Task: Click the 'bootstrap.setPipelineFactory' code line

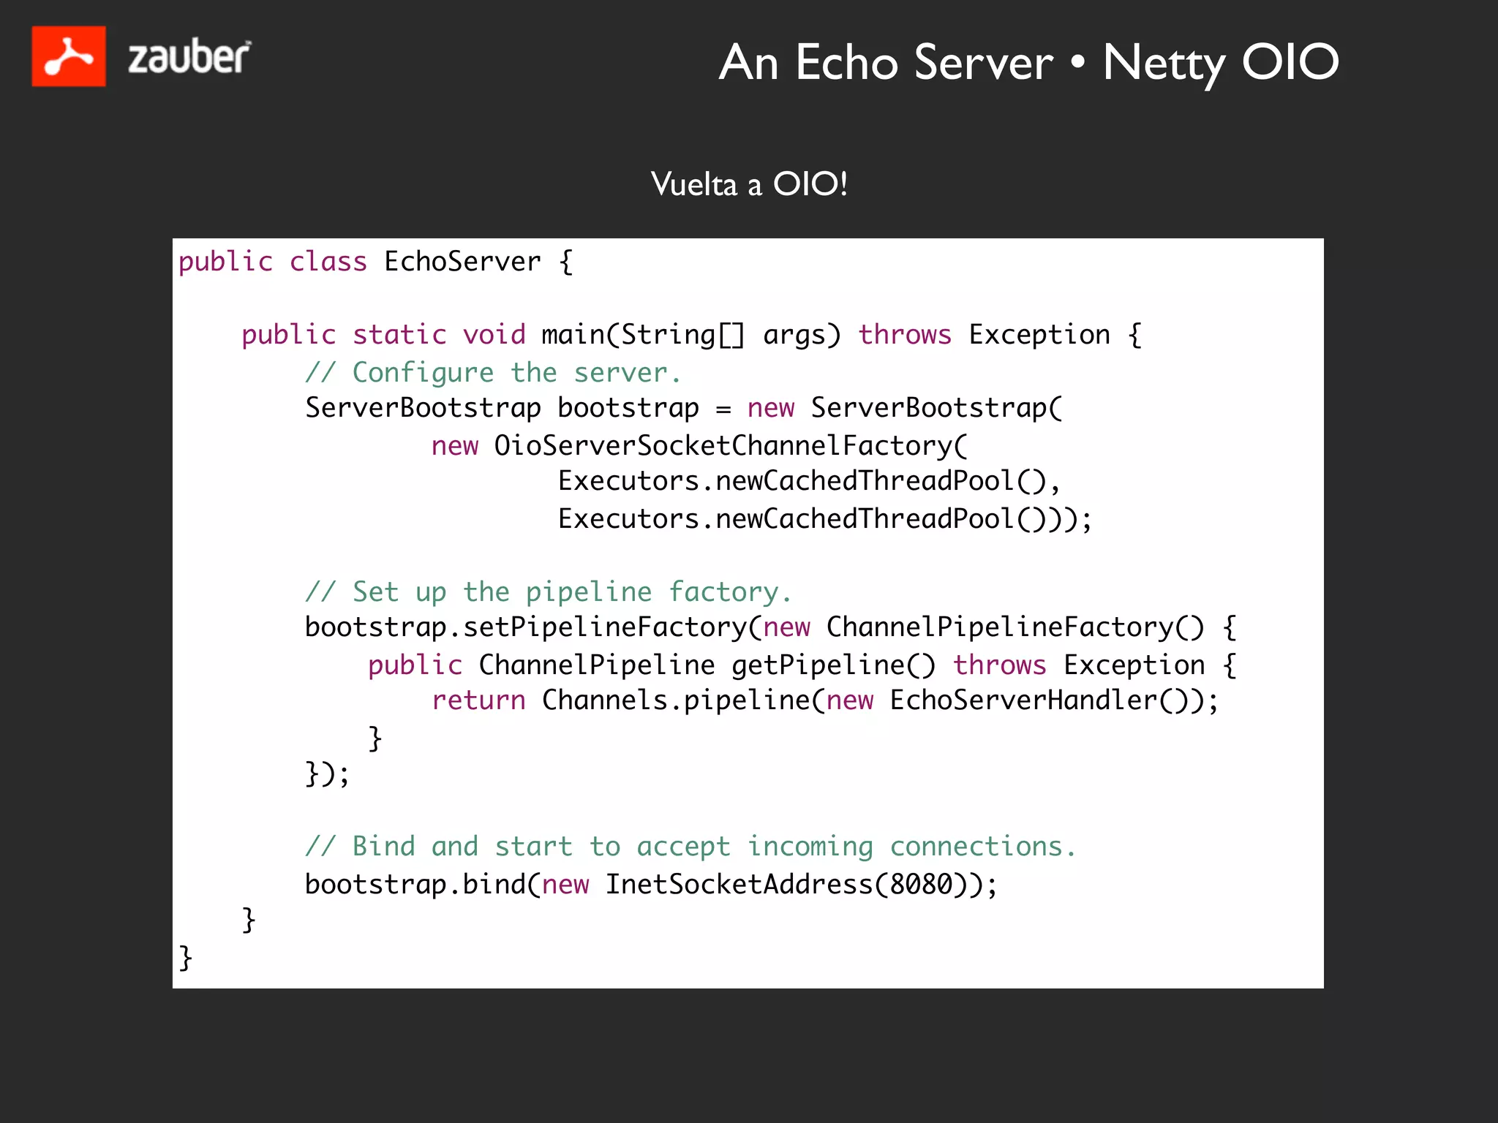Action: point(527,627)
